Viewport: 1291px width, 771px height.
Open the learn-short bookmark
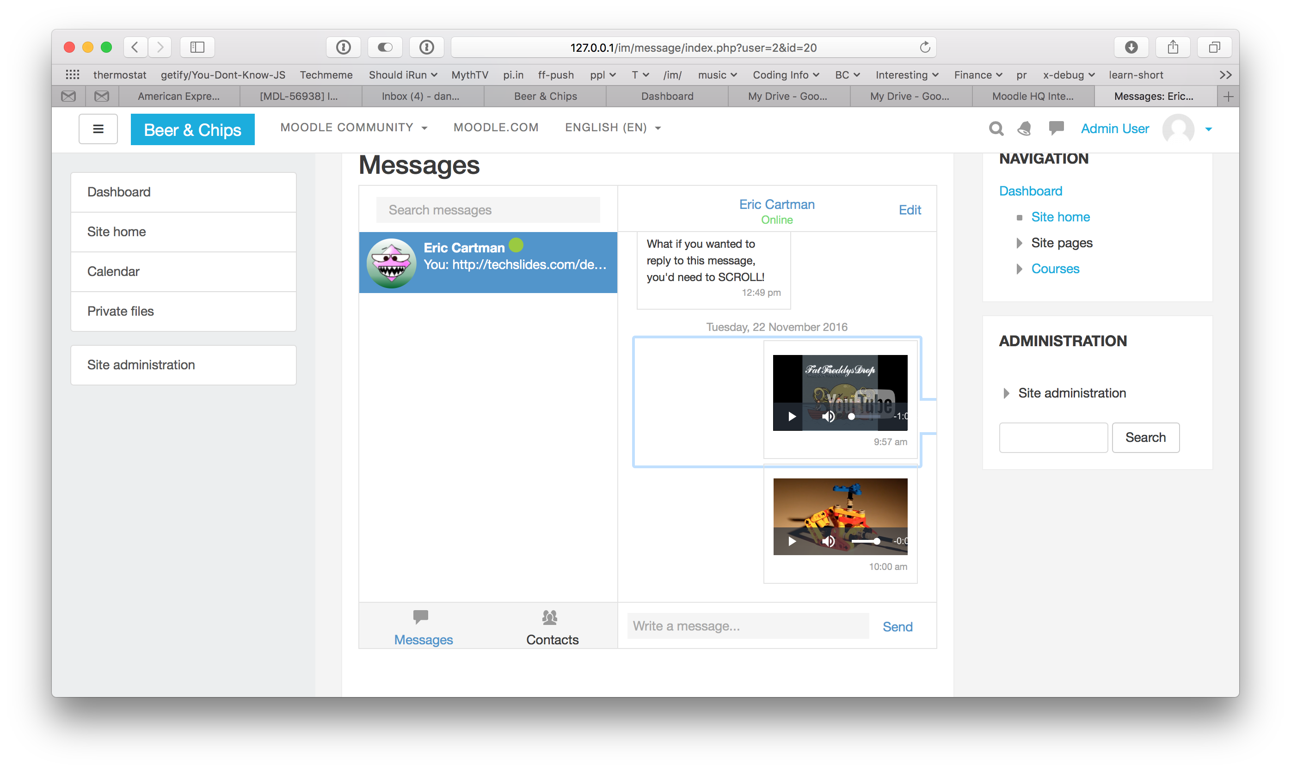[1136, 74]
